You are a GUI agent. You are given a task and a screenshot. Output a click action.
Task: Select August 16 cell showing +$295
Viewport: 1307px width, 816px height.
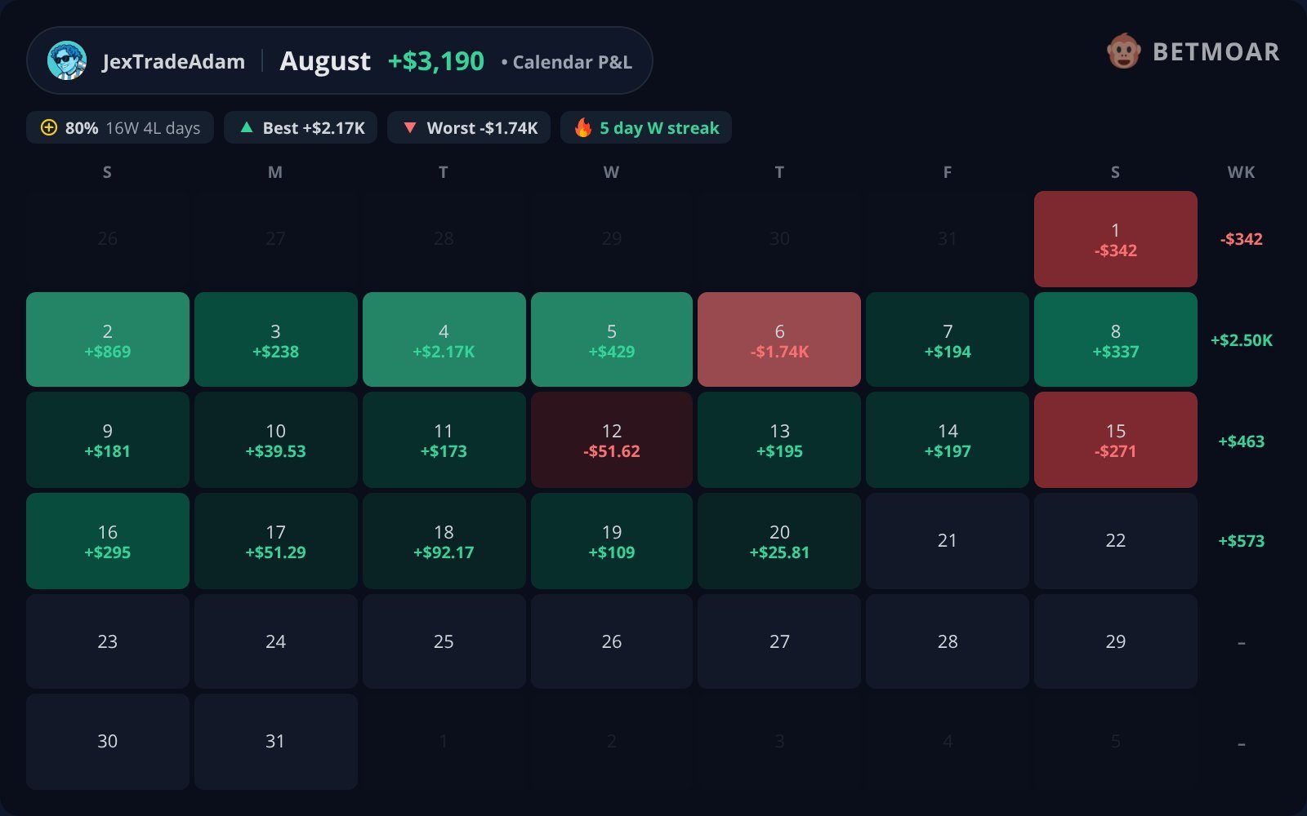(108, 541)
